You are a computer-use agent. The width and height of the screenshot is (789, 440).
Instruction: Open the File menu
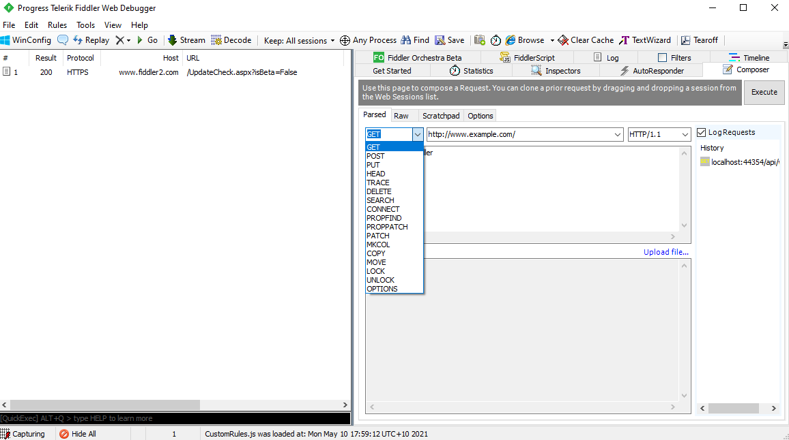click(9, 25)
